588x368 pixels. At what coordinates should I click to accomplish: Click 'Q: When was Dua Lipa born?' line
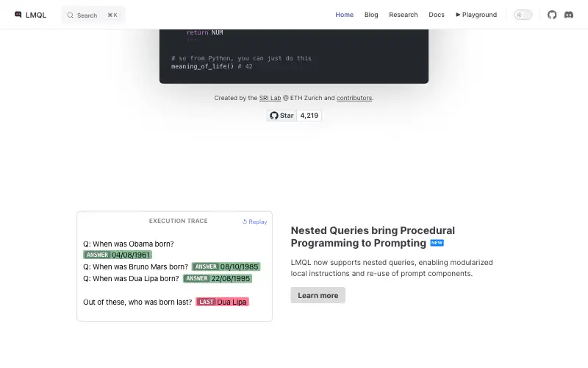[x=131, y=279]
